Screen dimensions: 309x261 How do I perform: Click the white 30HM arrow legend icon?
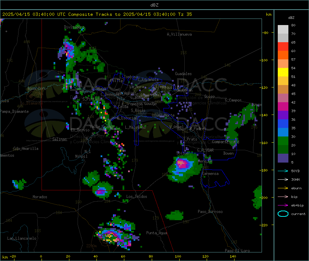tap(283, 179)
